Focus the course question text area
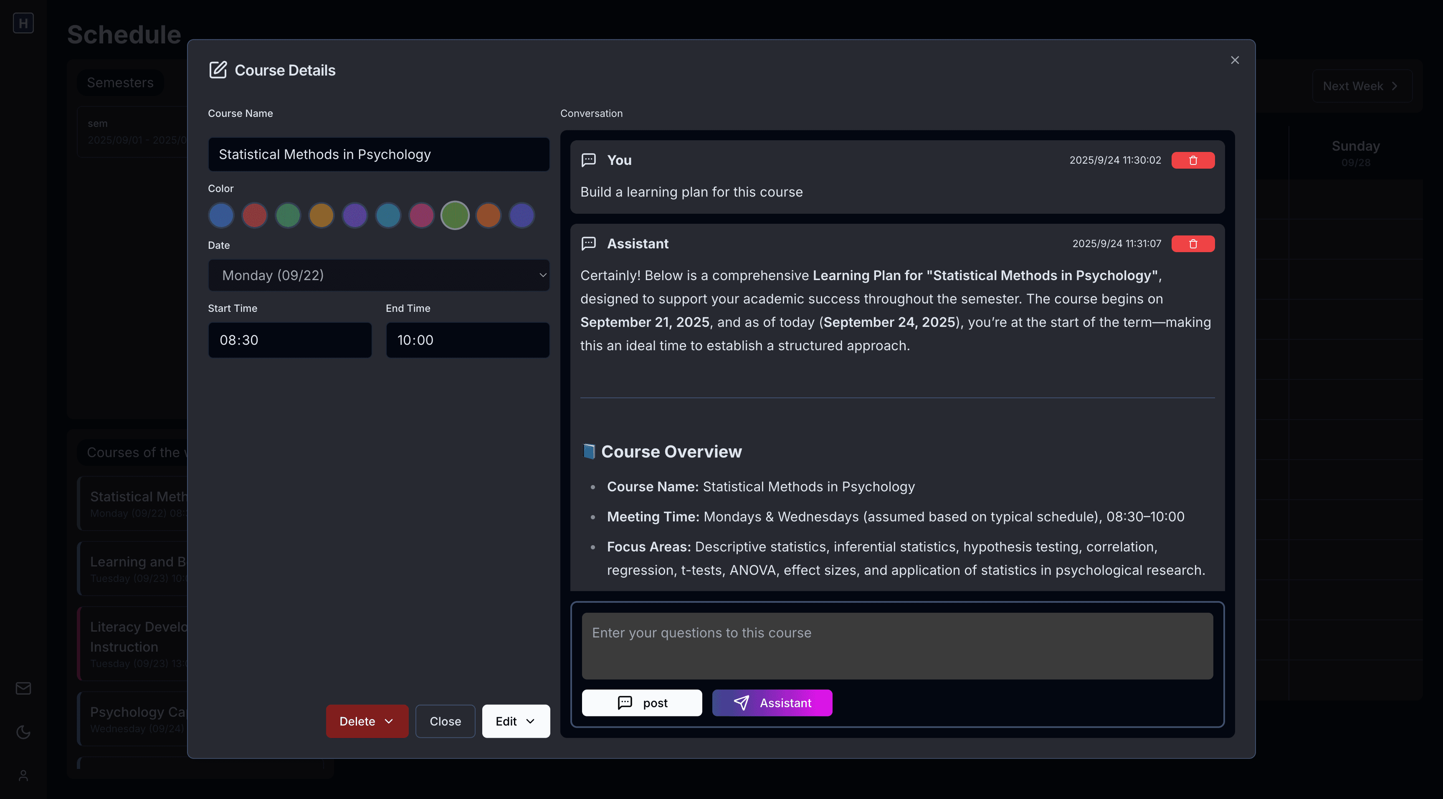1443x799 pixels. tap(897, 645)
